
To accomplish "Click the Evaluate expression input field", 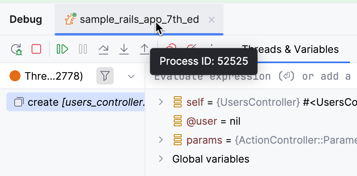I will click(253, 76).
